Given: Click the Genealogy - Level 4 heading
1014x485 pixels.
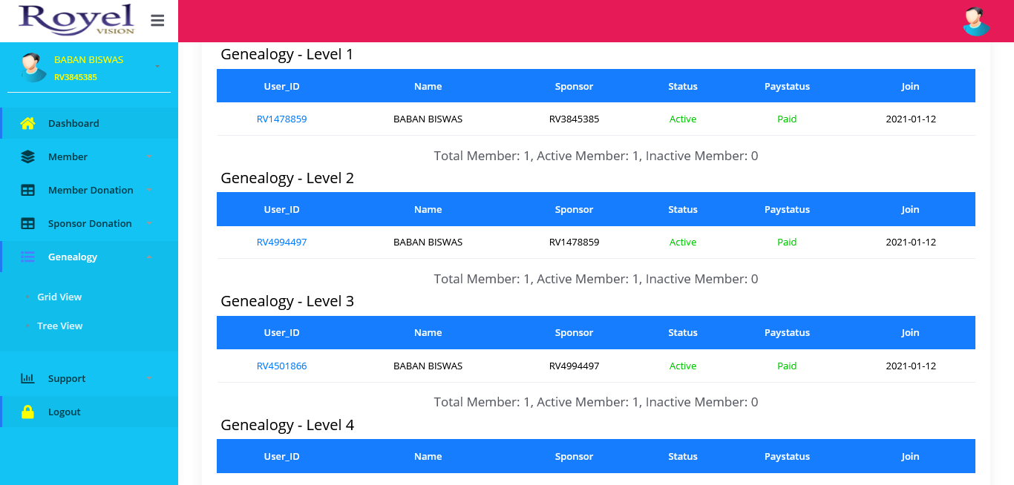Looking at the screenshot, I should pyautogui.click(x=287, y=425).
